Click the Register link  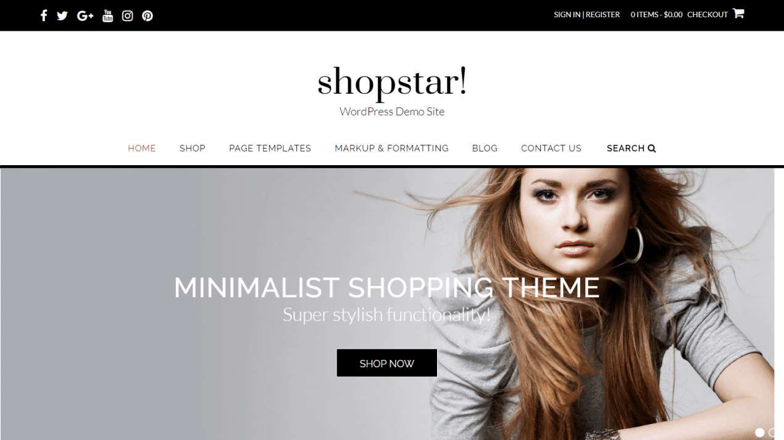pos(603,15)
